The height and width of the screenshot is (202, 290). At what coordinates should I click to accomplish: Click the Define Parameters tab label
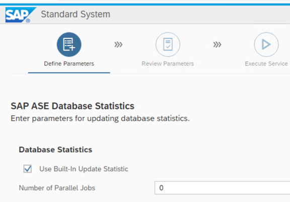69,63
